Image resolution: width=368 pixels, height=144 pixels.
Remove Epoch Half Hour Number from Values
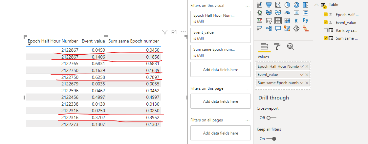tap(307, 66)
